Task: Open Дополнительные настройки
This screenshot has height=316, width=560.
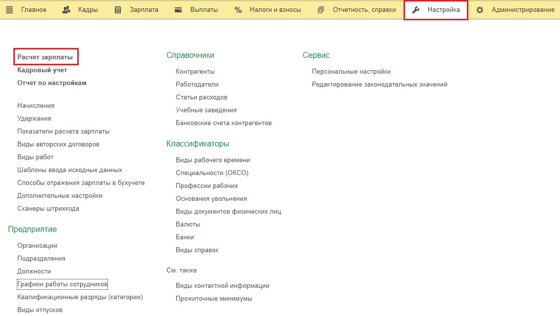Action: (60, 195)
